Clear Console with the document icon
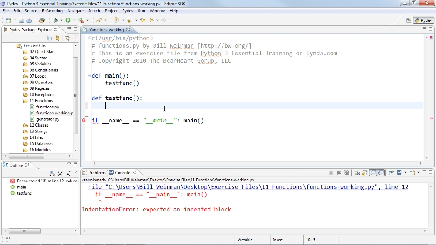The height and width of the screenshot is (245, 436). click(357, 173)
